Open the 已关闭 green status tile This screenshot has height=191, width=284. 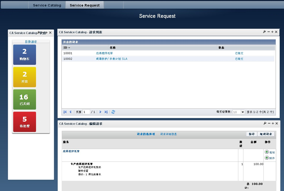point(25,99)
